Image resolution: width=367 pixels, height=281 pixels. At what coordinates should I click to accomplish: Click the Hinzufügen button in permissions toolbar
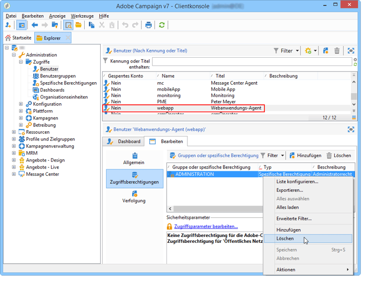tap(305, 156)
